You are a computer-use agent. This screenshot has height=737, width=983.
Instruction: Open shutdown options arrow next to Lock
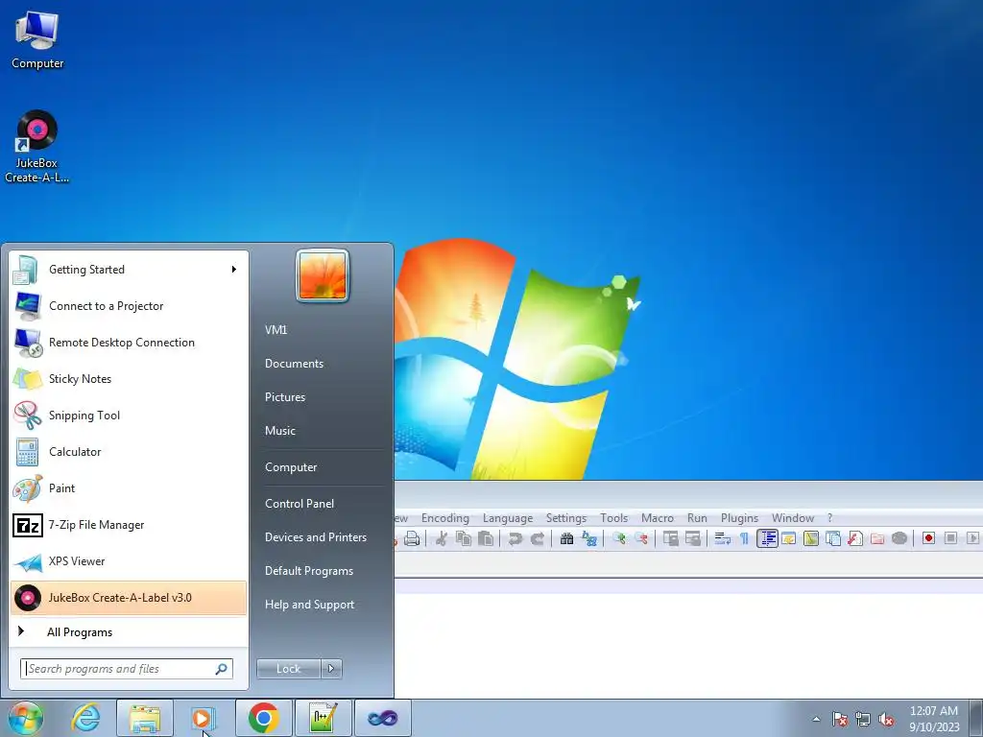tap(331, 669)
